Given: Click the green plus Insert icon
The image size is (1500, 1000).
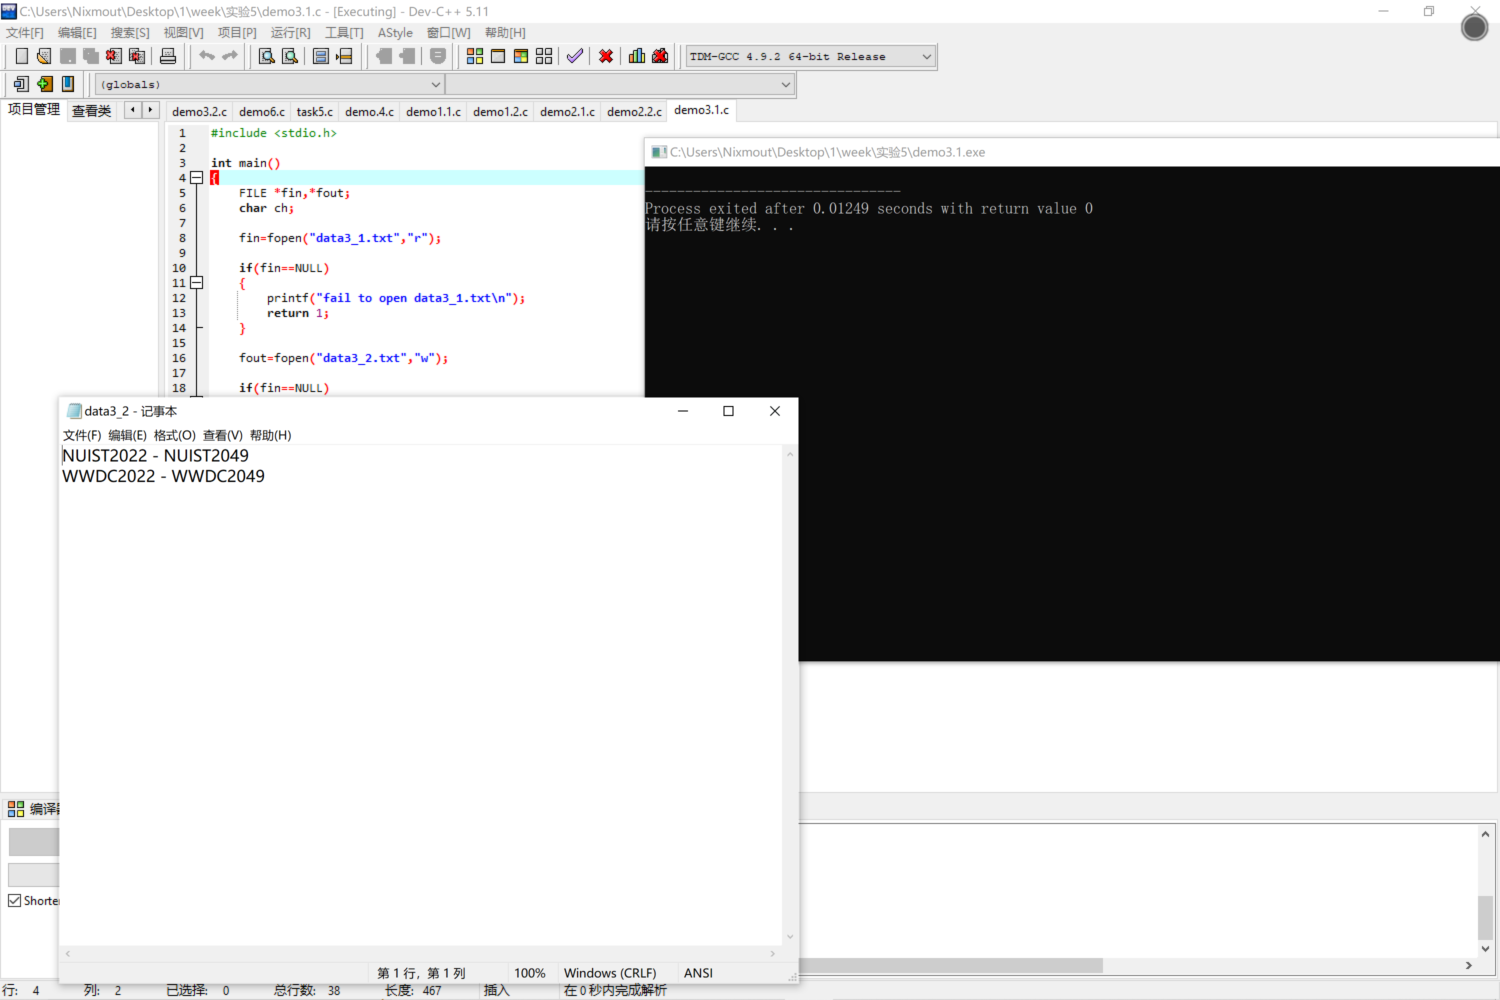Looking at the screenshot, I should click(x=44, y=84).
